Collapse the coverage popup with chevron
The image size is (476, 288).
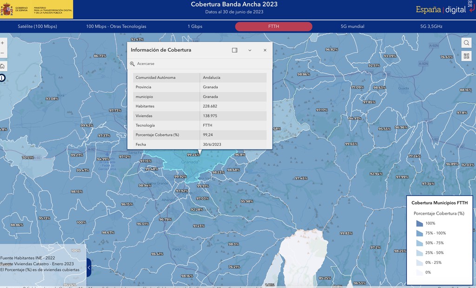(250, 50)
